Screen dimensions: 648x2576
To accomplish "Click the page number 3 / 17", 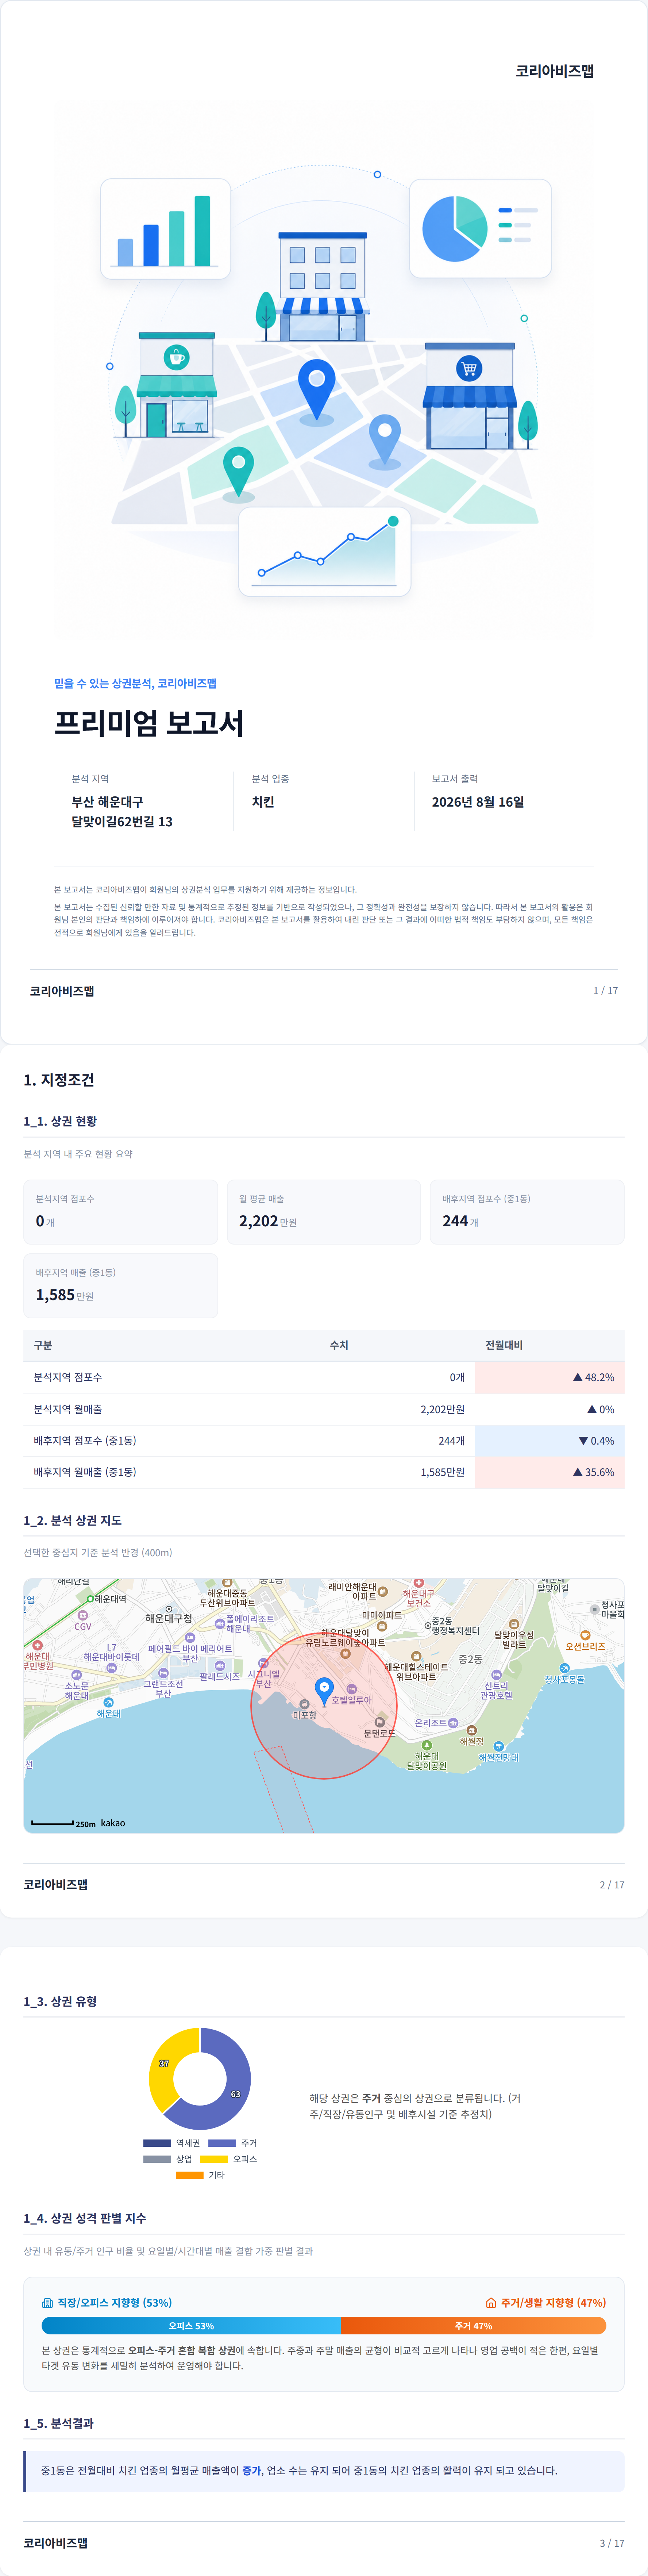I will pyautogui.click(x=612, y=2543).
